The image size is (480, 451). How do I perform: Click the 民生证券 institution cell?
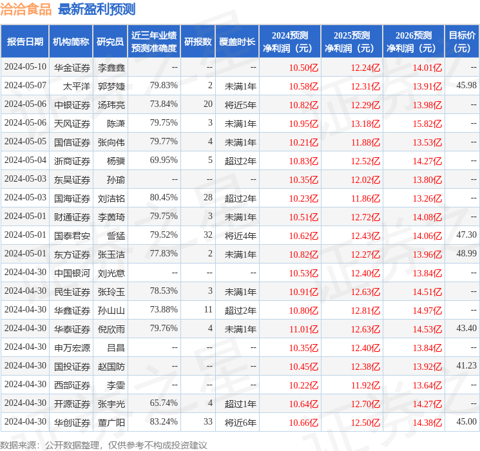pos(72,292)
